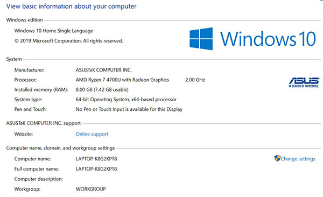This screenshot has width=323, height=197.
Task: Click the computer name LAPTOP-K8G2KPT8 value
Action: click(96, 159)
